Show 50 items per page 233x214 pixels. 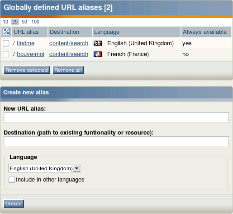pyautogui.click(x=24, y=22)
